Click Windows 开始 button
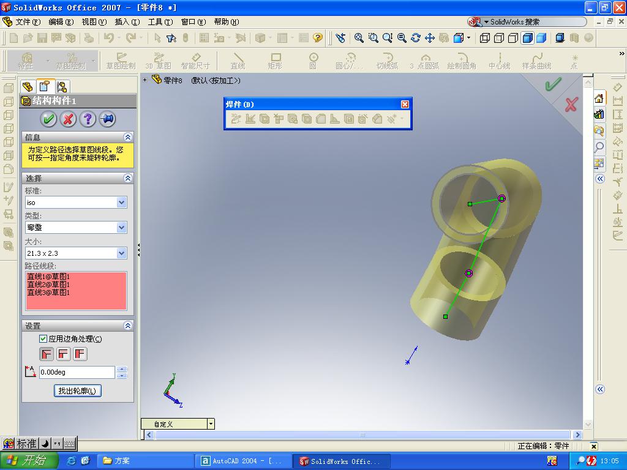Image resolution: width=627 pixels, height=470 pixels. pos(29,461)
